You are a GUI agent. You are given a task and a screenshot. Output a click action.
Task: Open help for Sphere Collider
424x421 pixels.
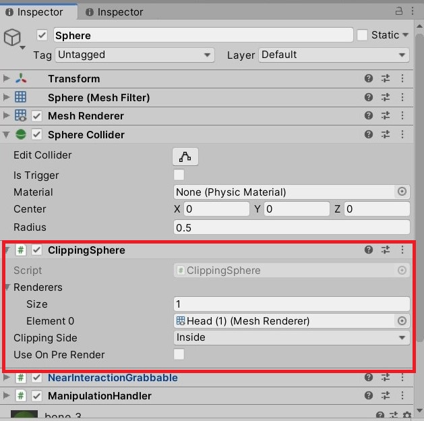(x=369, y=134)
